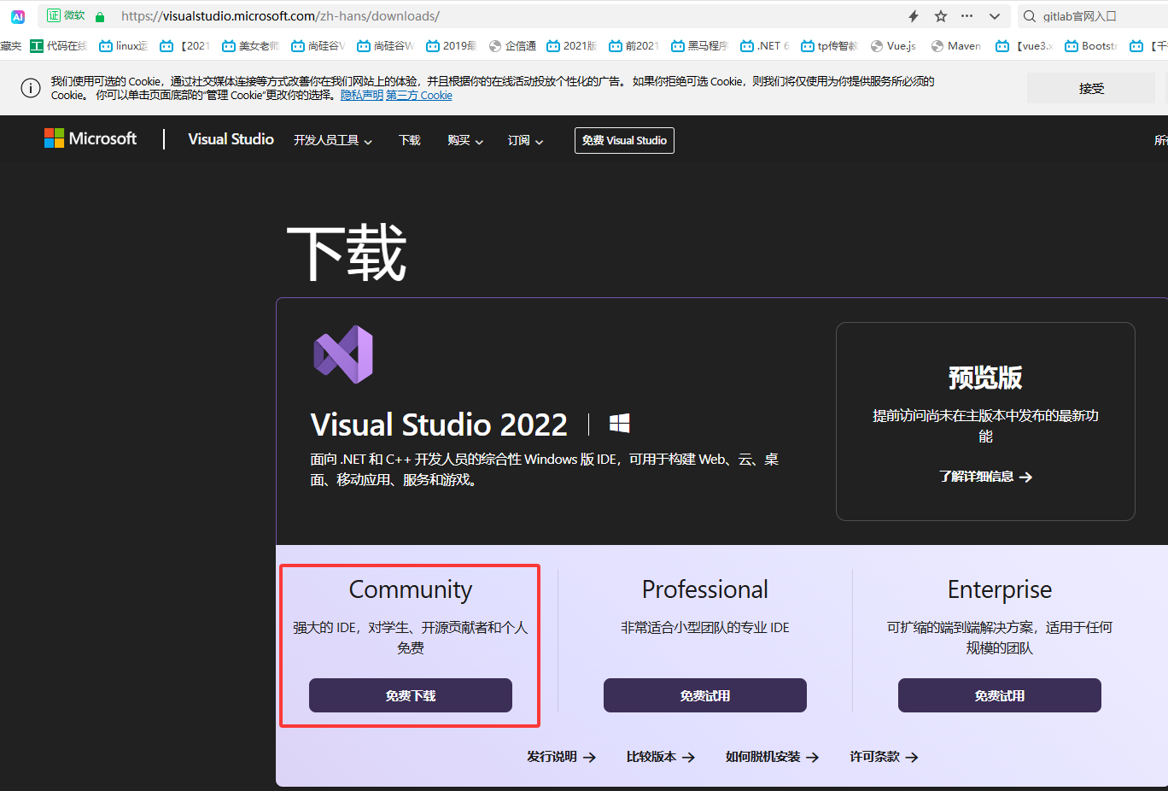
Task: Click the Visual Studio 2022 title text
Action: pos(439,425)
